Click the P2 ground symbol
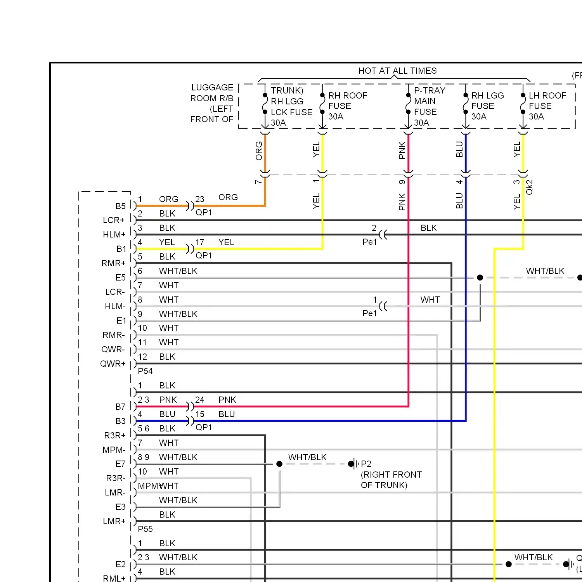The width and height of the screenshot is (582, 582). [x=353, y=464]
